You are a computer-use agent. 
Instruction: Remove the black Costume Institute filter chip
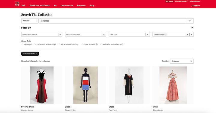[37, 54]
